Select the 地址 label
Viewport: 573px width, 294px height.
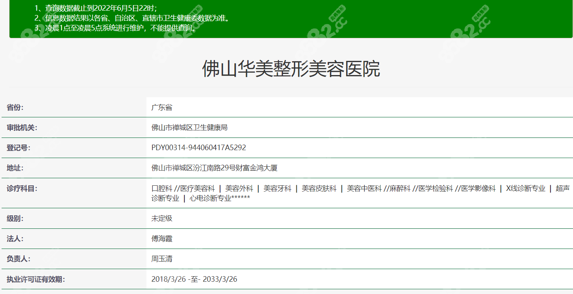(15, 168)
